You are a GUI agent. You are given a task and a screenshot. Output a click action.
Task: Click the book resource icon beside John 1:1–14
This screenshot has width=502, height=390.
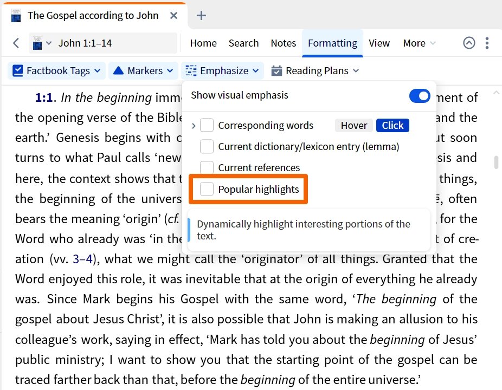point(37,43)
